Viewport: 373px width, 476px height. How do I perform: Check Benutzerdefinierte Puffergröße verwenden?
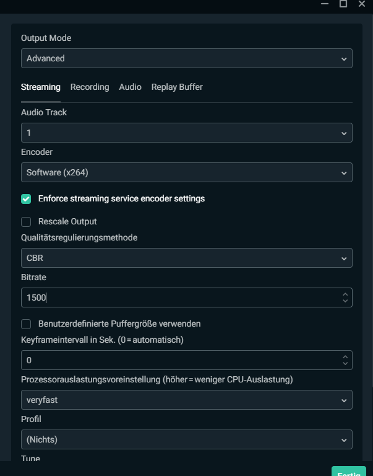[x=26, y=324]
